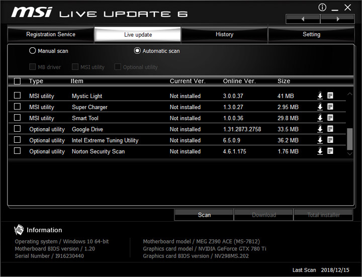This screenshot has width=362, height=277.
Task: Download Mystic Light via its arrow icon
Action: [x=320, y=96]
